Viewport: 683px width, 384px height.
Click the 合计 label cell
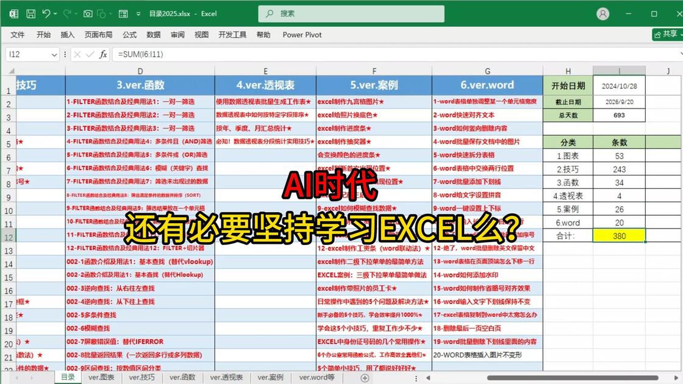(568, 236)
